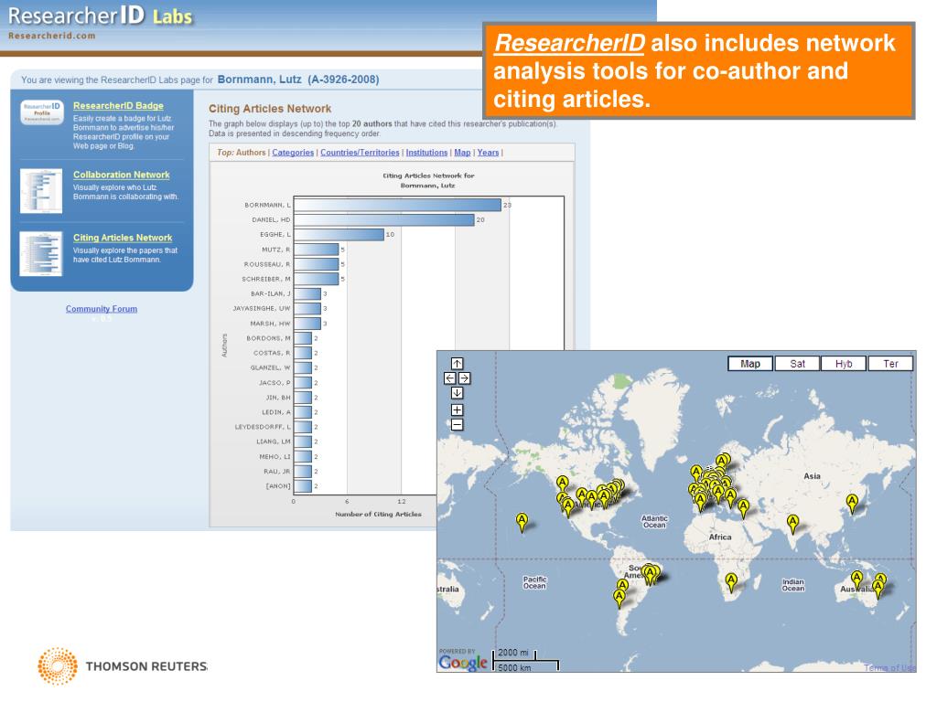
Task: Select the map marker in the Pacific Ocean
Action: 522,523
